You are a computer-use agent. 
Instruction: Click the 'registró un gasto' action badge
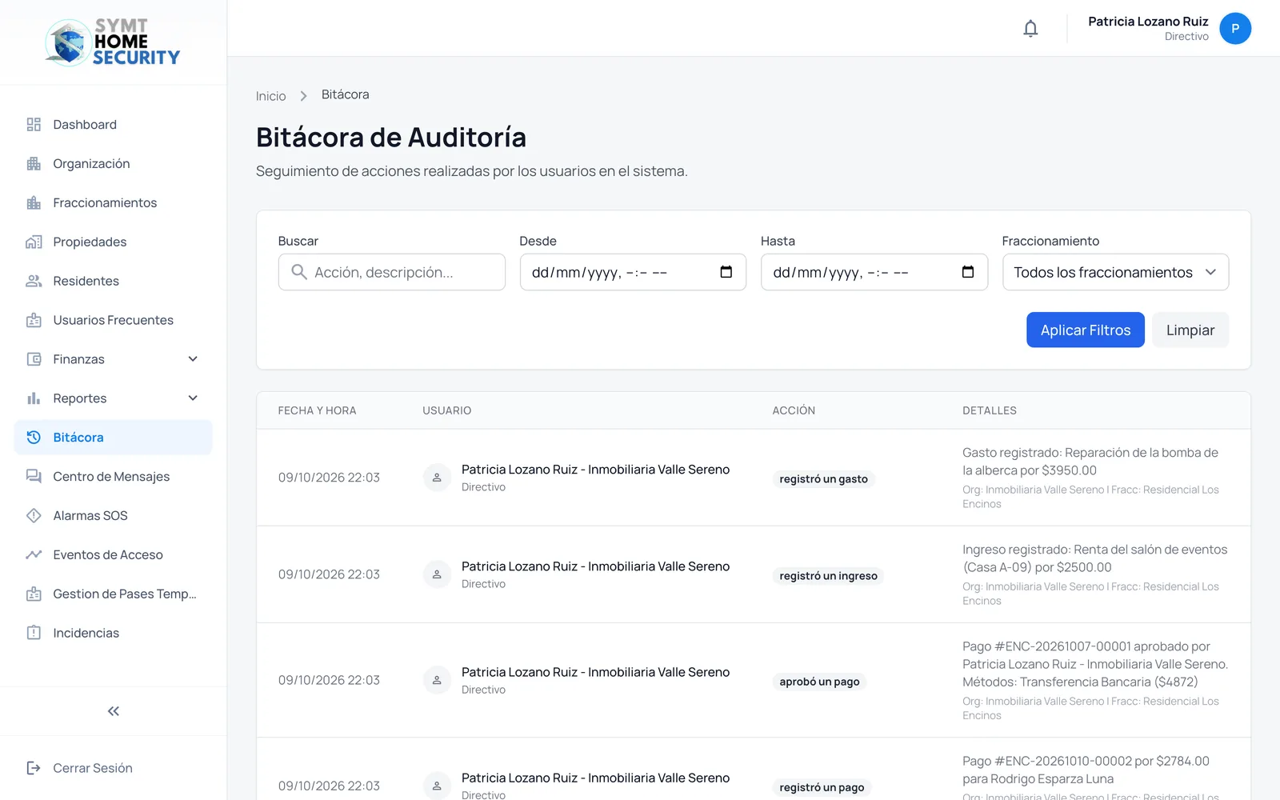[x=823, y=479]
